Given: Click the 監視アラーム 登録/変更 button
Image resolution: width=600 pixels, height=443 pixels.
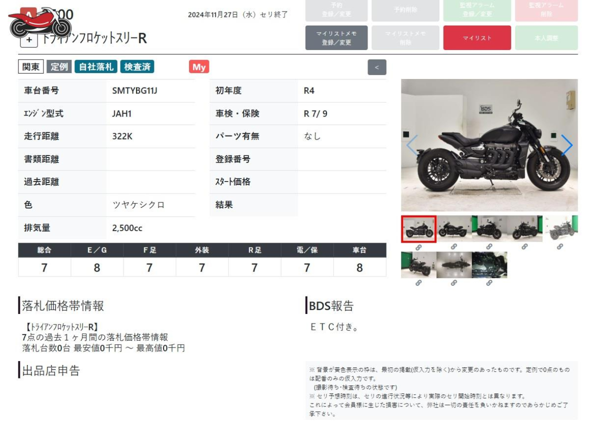Looking at the screenshot, I should pos(477,10).
